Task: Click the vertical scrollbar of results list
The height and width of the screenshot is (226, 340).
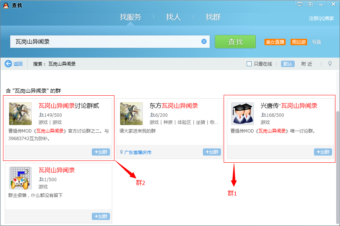Action: (x=337, y=168)
